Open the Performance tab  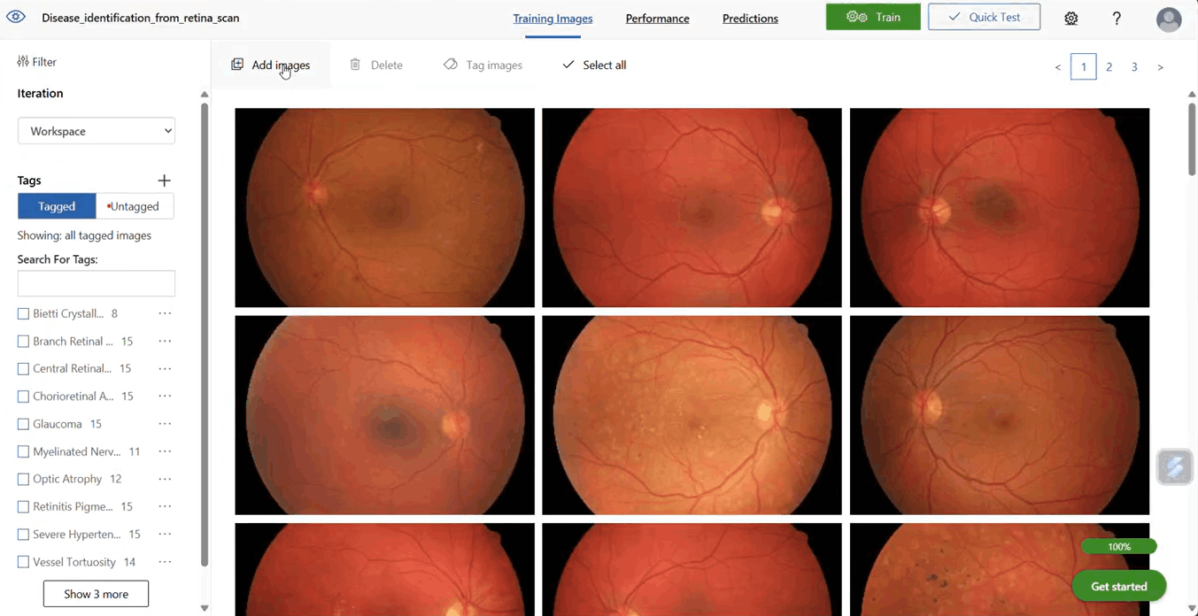point(657,19)
